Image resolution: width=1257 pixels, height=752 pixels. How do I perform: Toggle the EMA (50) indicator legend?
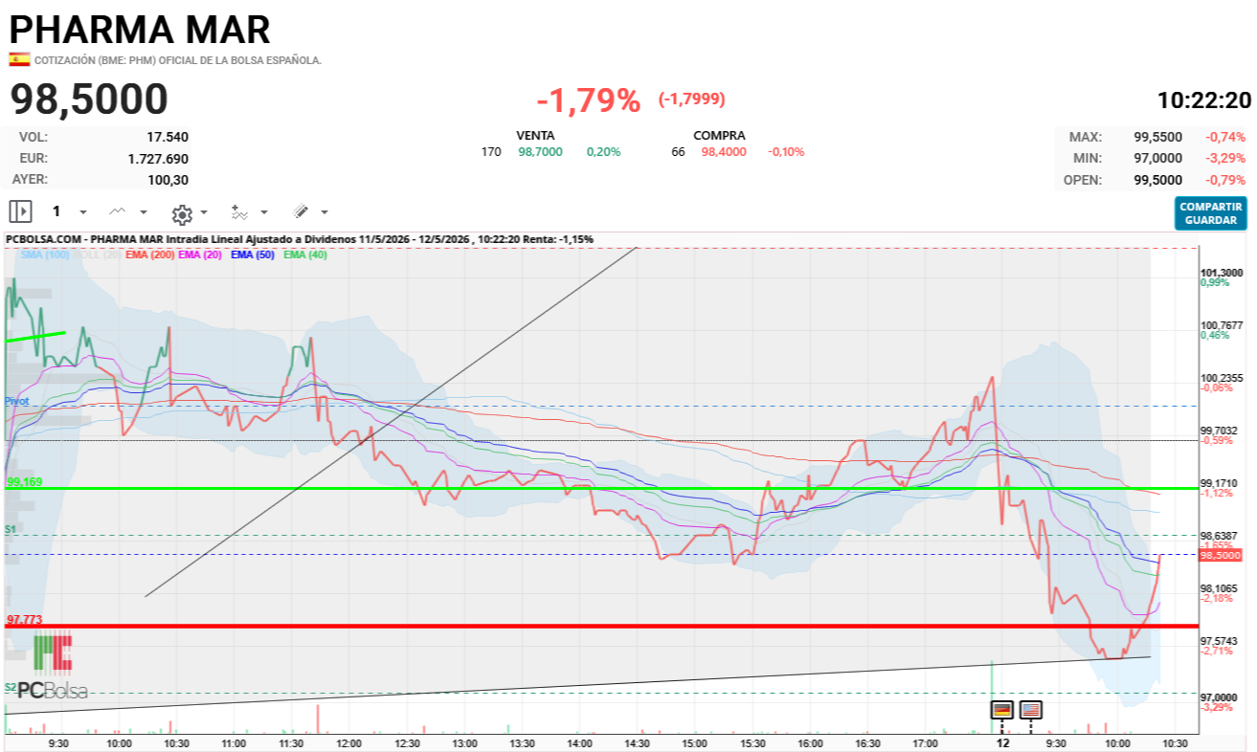253,254
